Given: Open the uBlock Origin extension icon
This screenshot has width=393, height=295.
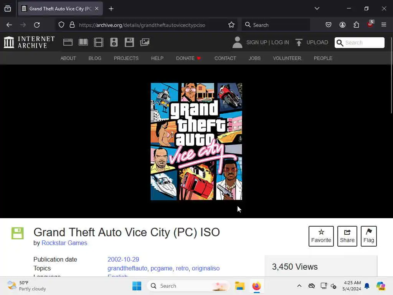Looking at the screenshot, I should [x=370, y=24].
